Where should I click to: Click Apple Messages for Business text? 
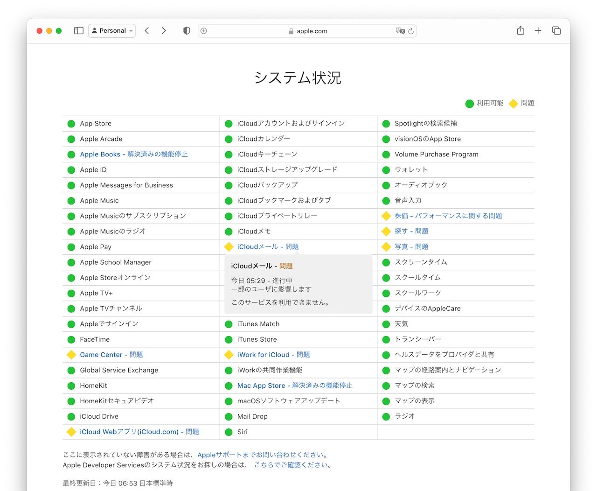pyautogui.click(x=126, y=185)
